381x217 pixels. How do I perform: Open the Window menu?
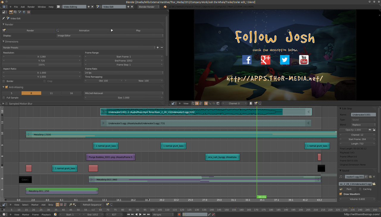click(x=42, y=7)
